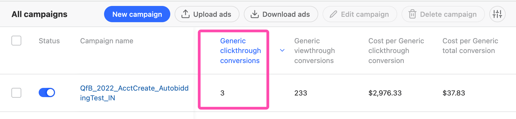The width and height of the screenshot is (516, 119).
Task: Click the pencil icon for Edit campaign
Action: pos(333,14)
